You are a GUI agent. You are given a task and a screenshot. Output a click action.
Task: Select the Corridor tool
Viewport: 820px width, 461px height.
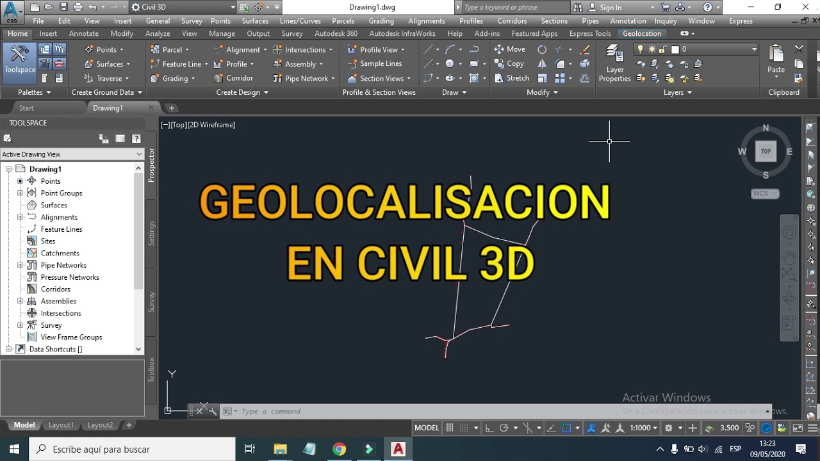233,78
